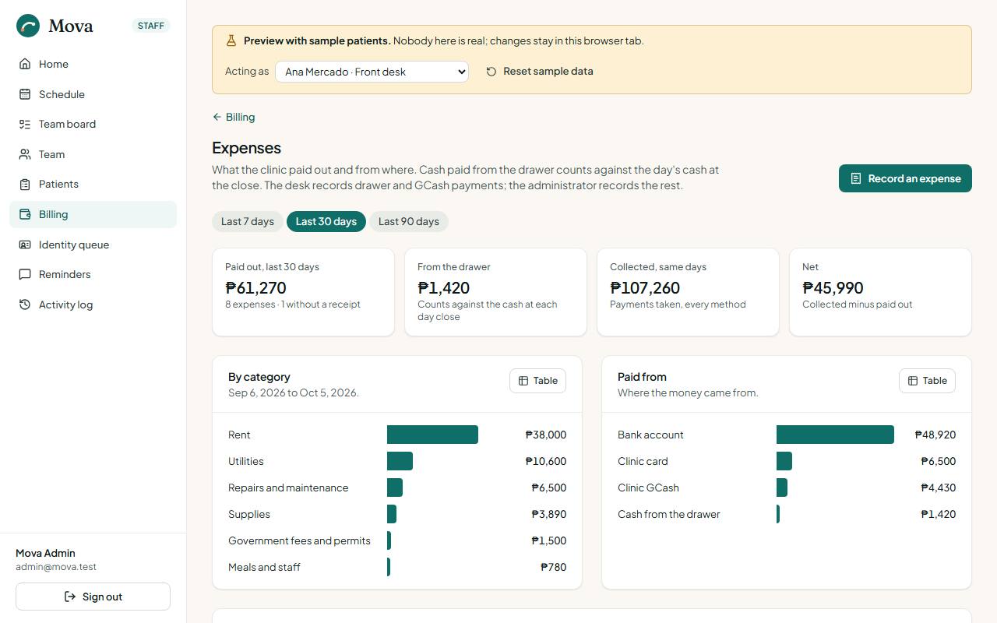Open Team via its people icon
997x623 pixels.
pos(25,154)
